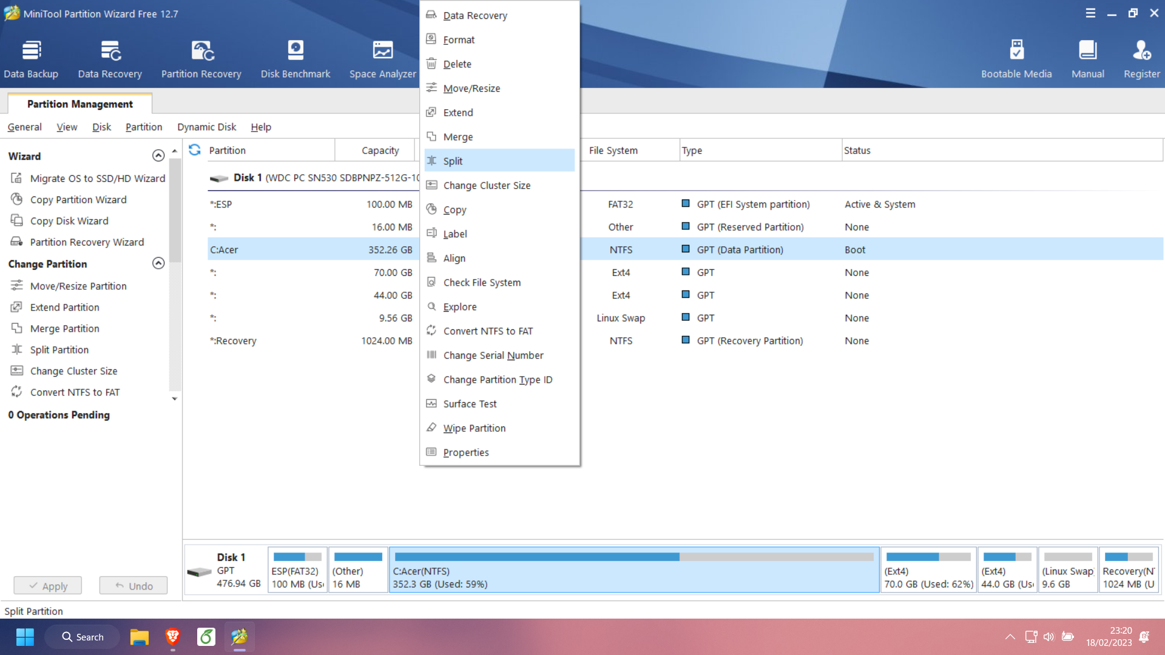
Task: Click the refresh icon beside the Partition header
Action: pos(195,150)
